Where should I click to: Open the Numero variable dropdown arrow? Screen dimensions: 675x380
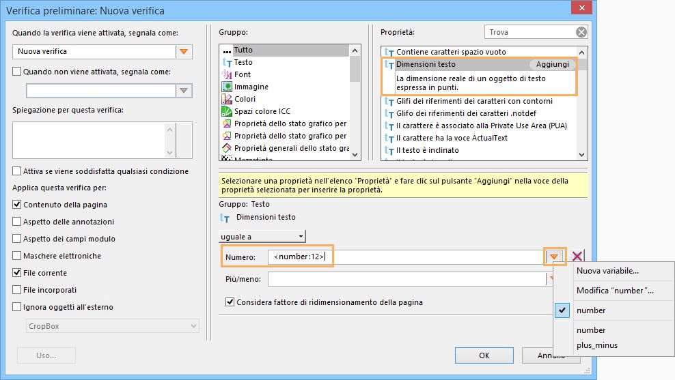[x=555, y=257]
